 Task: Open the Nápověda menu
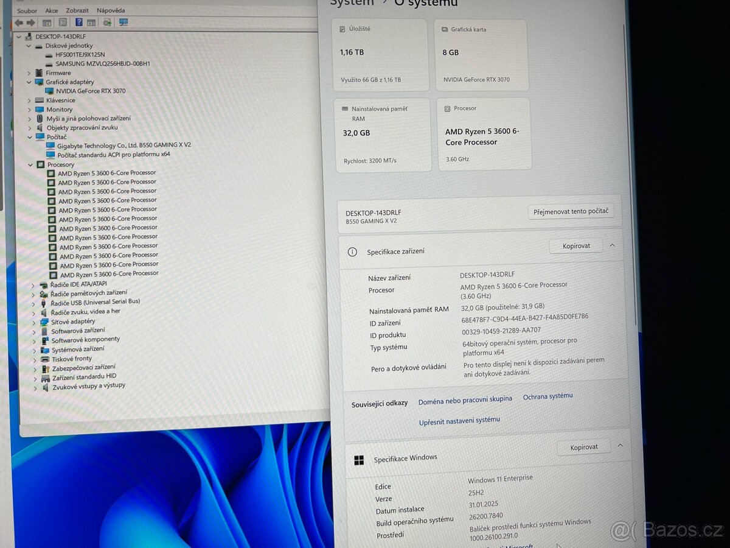coord(111,10)
